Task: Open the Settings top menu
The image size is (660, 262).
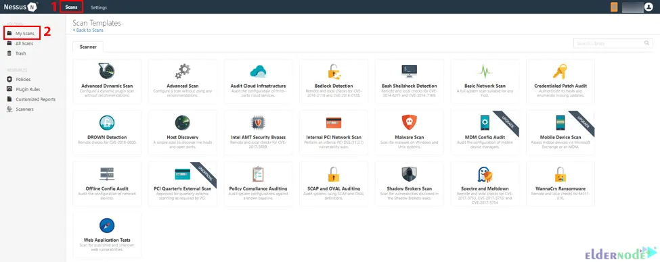Action: coord(99,7)
